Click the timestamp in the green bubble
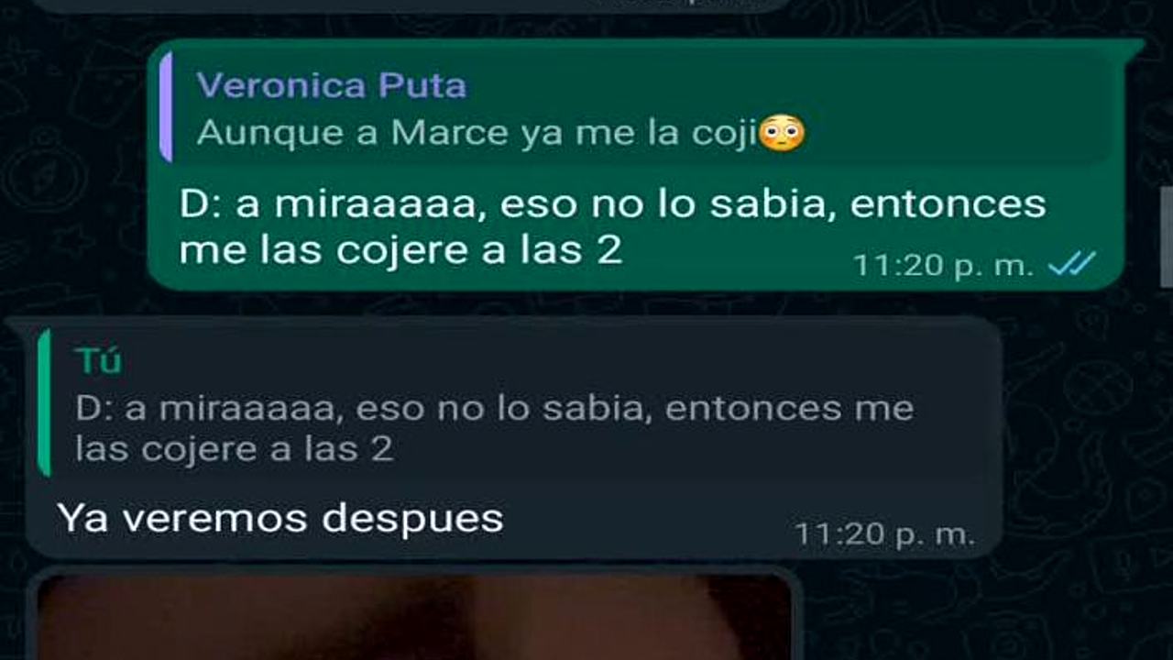 pyautogui.click(x=943, y=266)
